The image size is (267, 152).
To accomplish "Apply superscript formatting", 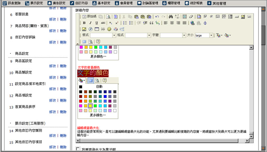I will pyautogui.click(x=117, y=23).
